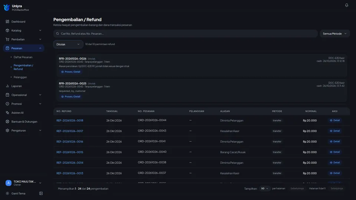Expand the Operasional menu chevron
356x200 pixels.
pyautogui.click(x=40, y=95)
